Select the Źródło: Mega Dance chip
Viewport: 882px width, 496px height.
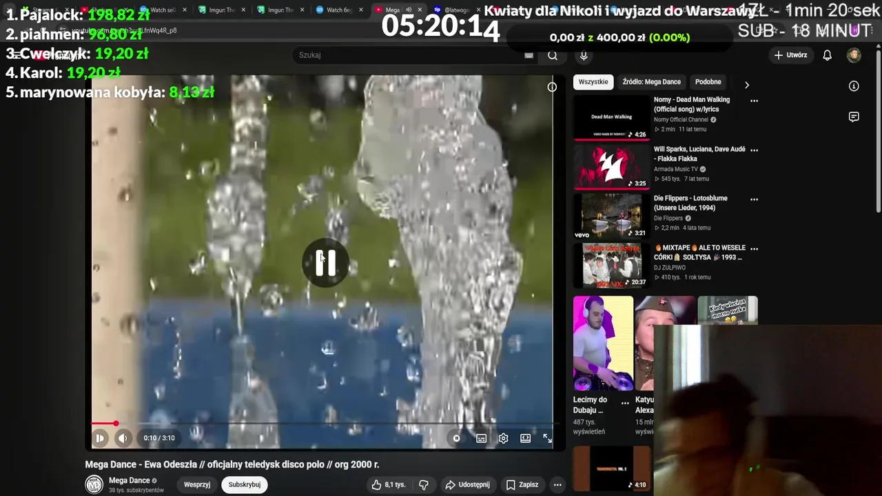point(652,82)
